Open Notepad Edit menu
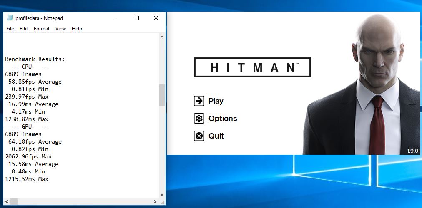The image size is (422, 208). tap(24, 29)
